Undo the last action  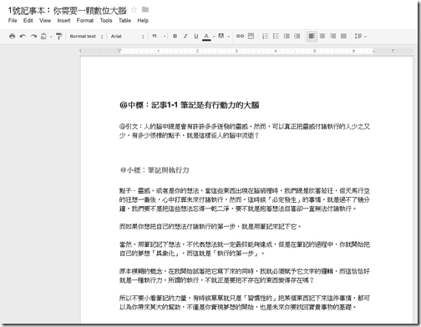click(23, 36)
